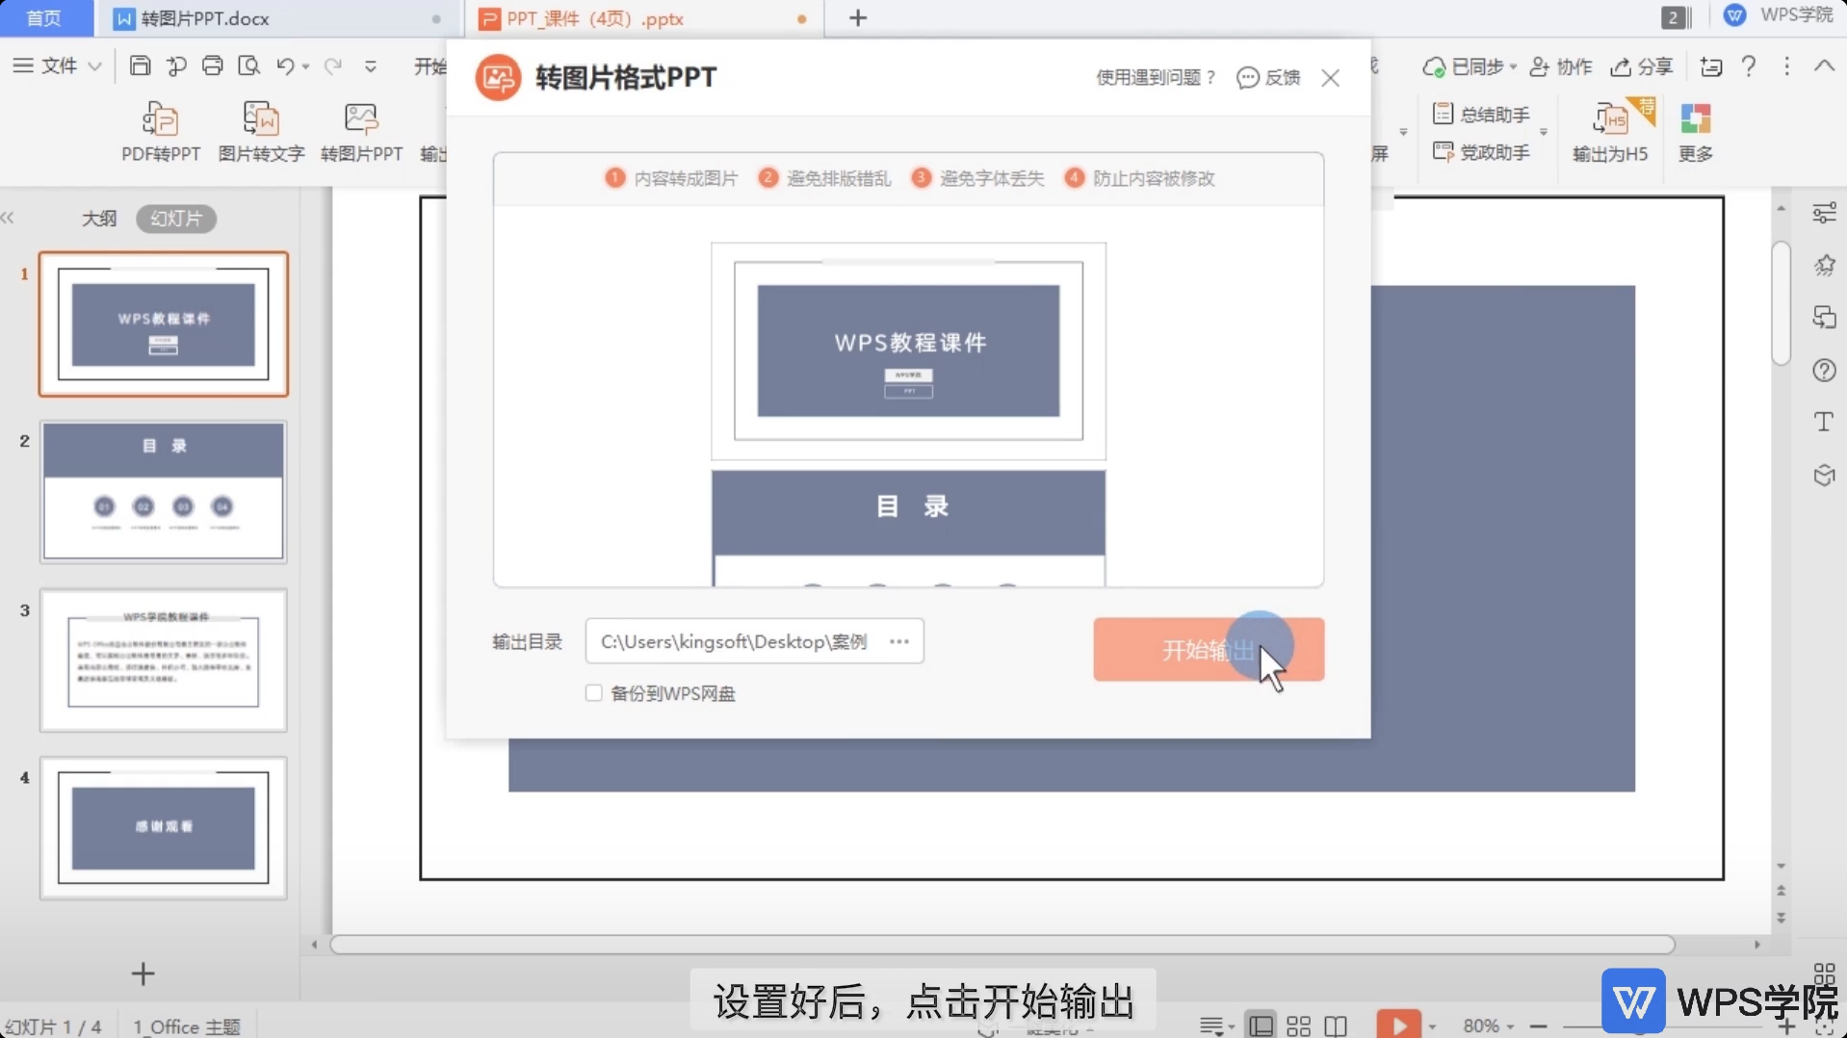This screenshot has width=1847, height=1038.
Task: Select the 转图片PPT ribbon tool
Action: tap(361, 132)
